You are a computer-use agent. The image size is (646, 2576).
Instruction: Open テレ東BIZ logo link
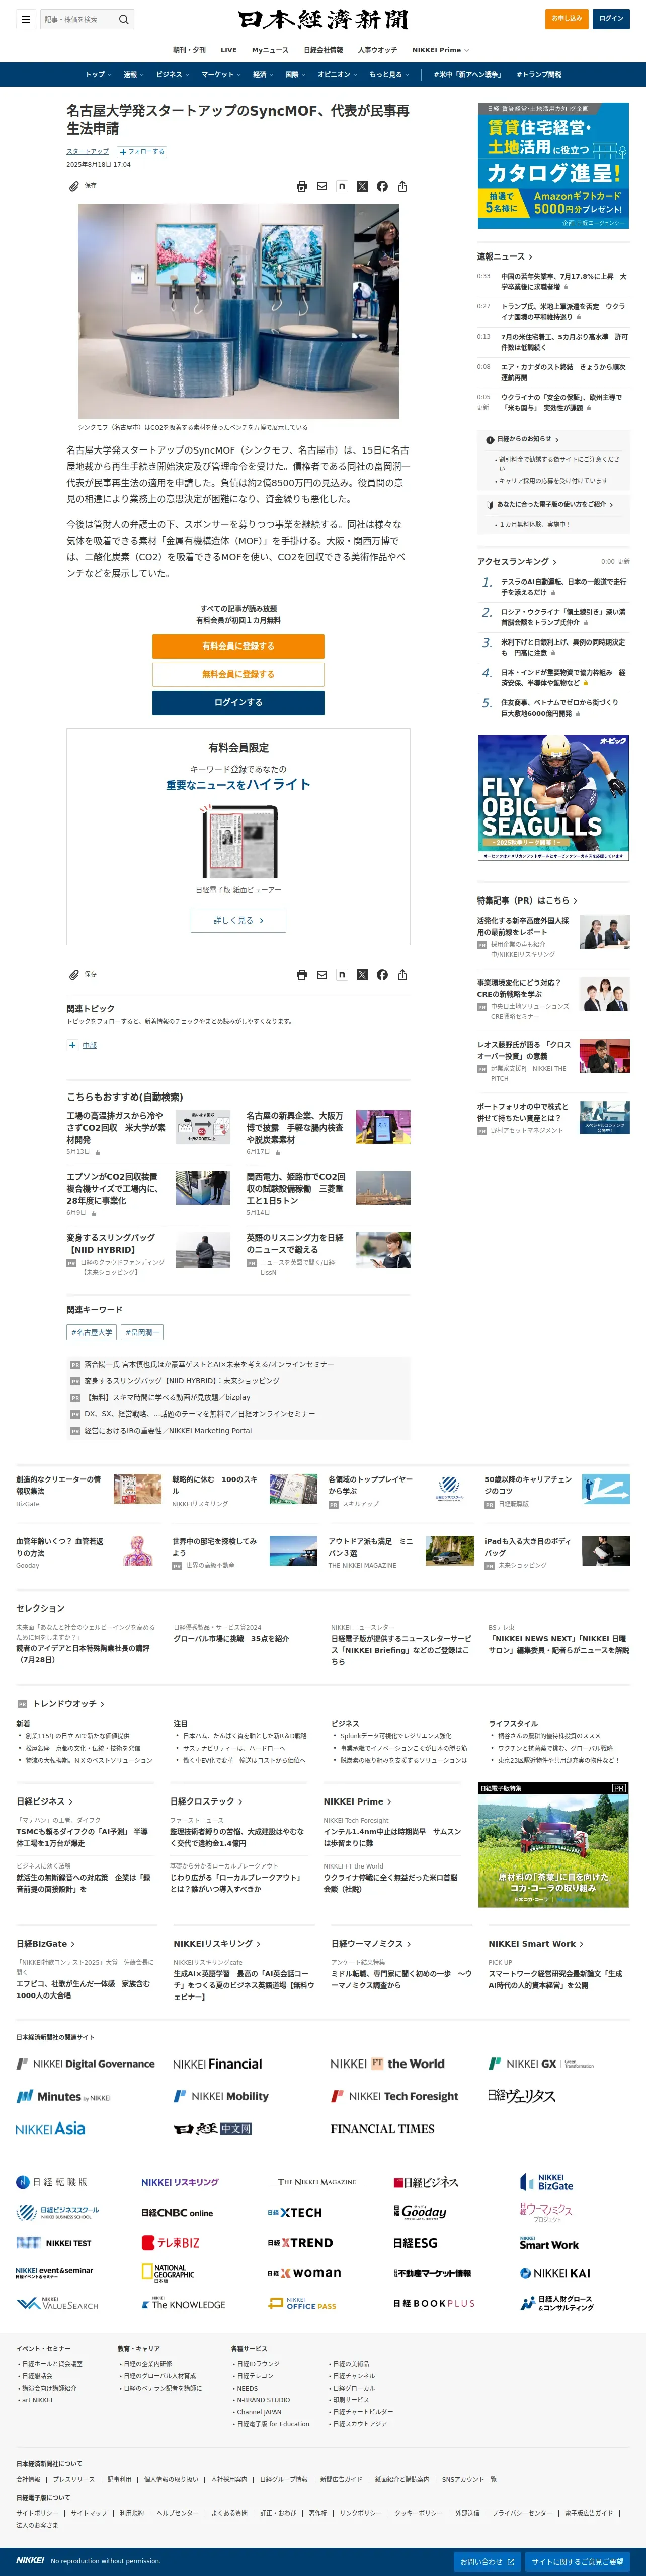(170, 2243)
